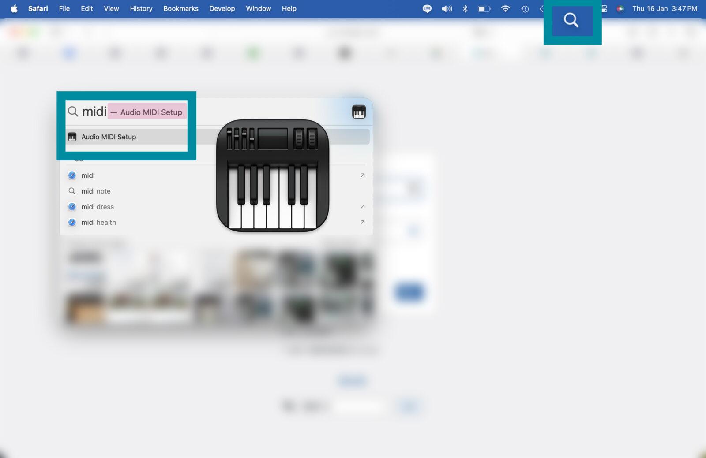Choose the "midi dress" suggestion

(98, 207)
